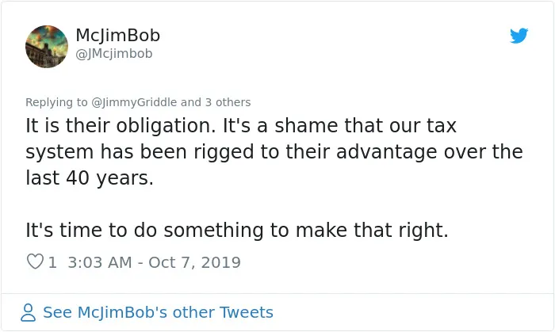Click the Twitter bird logo
The width and height of the screenshot is (555, 332).
[x=519, y=36]
